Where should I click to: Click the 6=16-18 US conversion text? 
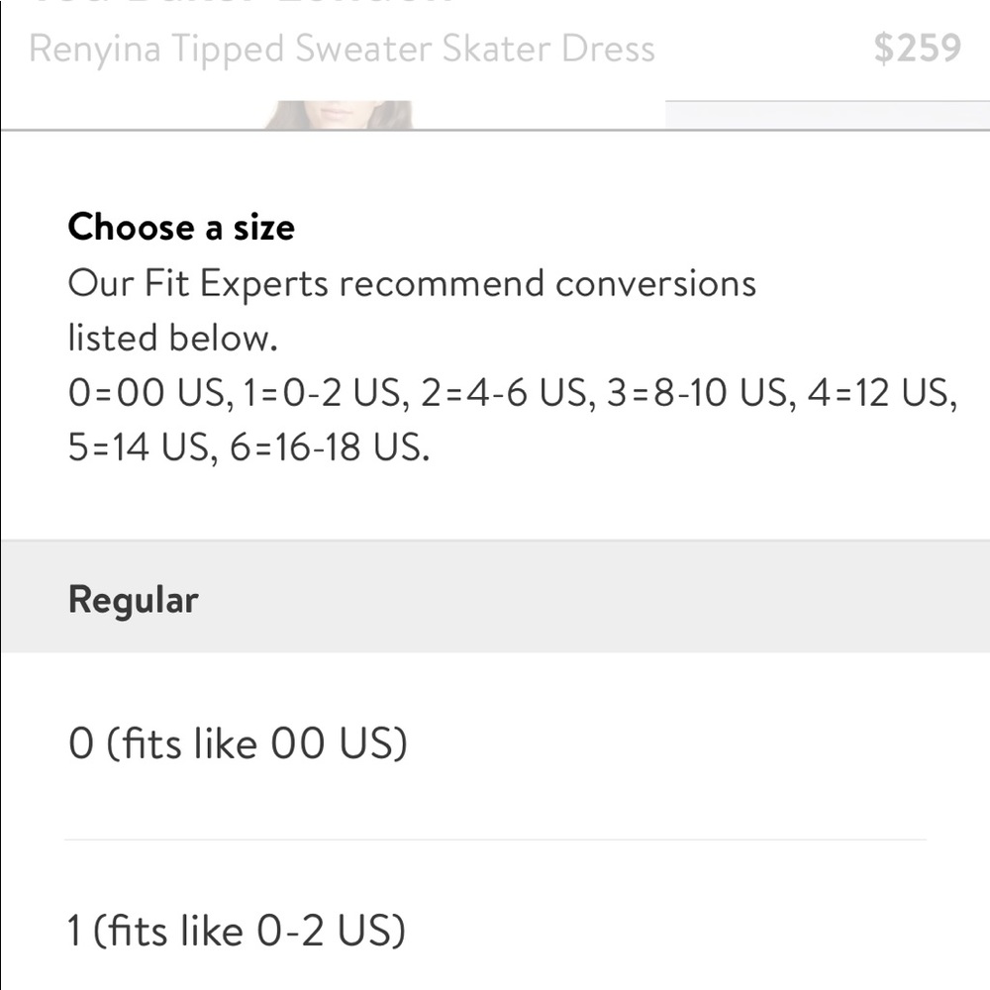[x=330, y=447]
